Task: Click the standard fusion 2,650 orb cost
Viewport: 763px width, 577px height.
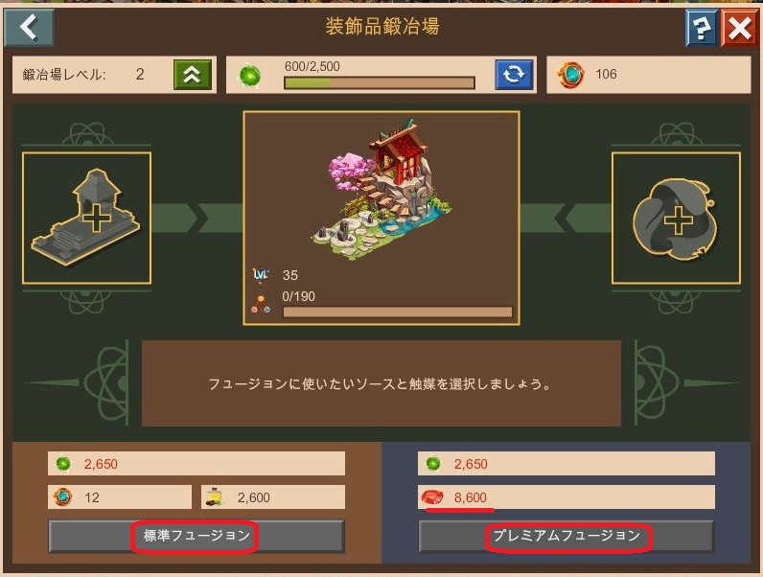Action: [x=197, y=464]
